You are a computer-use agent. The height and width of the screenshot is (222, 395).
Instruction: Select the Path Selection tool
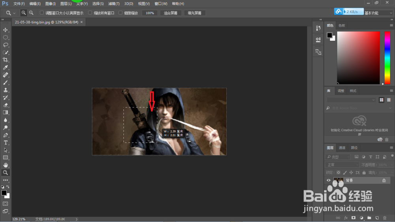coord(5,150)
